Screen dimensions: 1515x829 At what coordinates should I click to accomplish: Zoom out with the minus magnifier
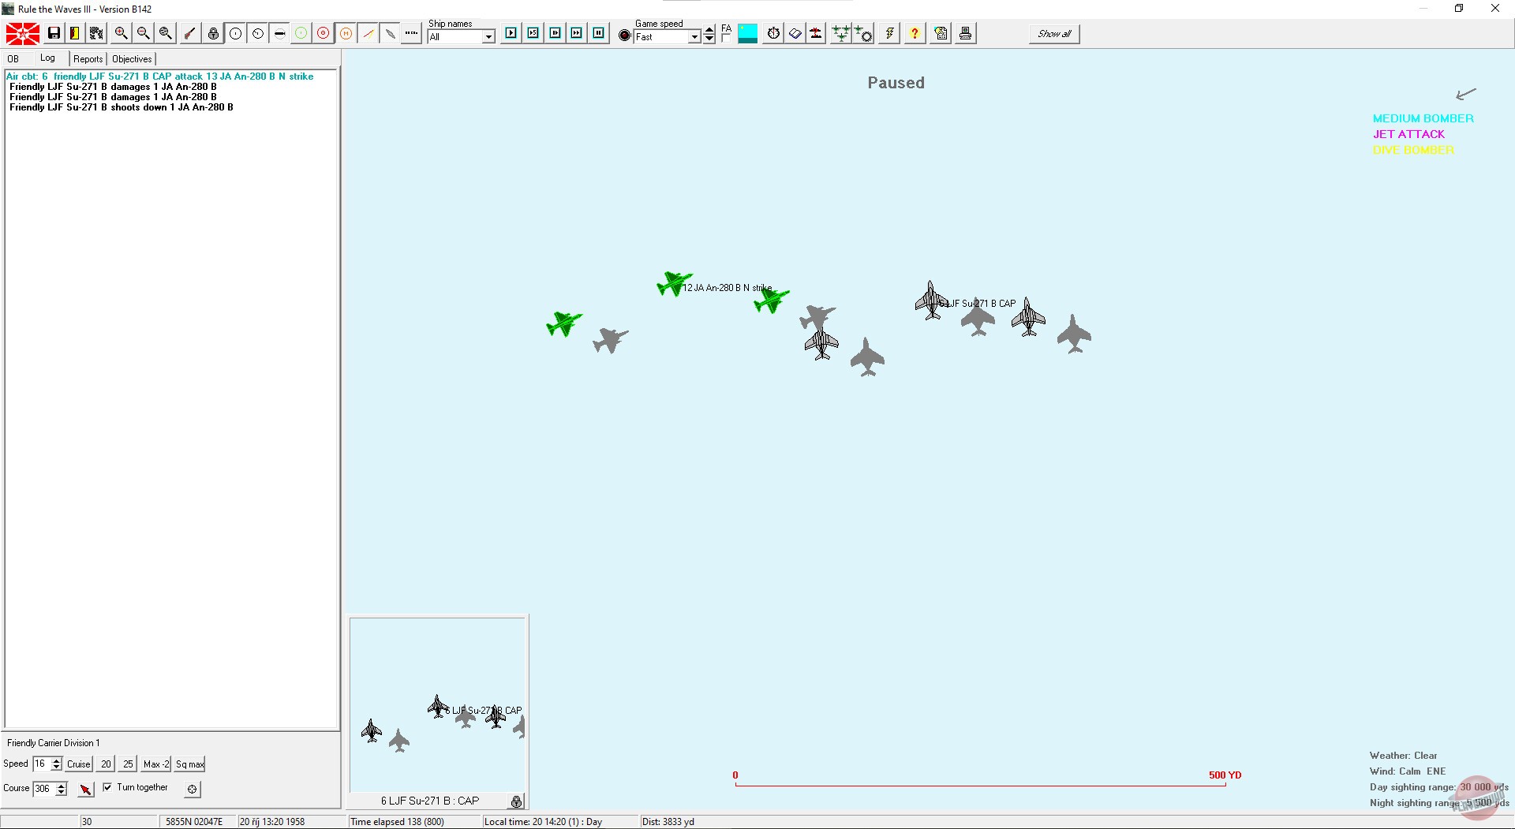[143, 33]
